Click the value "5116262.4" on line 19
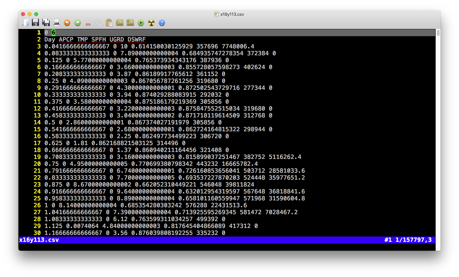Screen dimensions: 459x277 (x=285, y=157)
